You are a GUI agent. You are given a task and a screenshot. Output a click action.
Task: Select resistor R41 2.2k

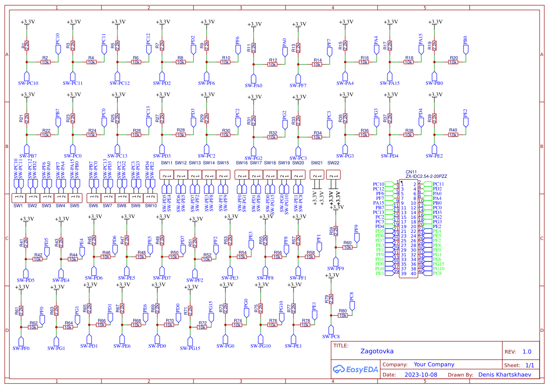pyautogui.click(x=25, y=243)
